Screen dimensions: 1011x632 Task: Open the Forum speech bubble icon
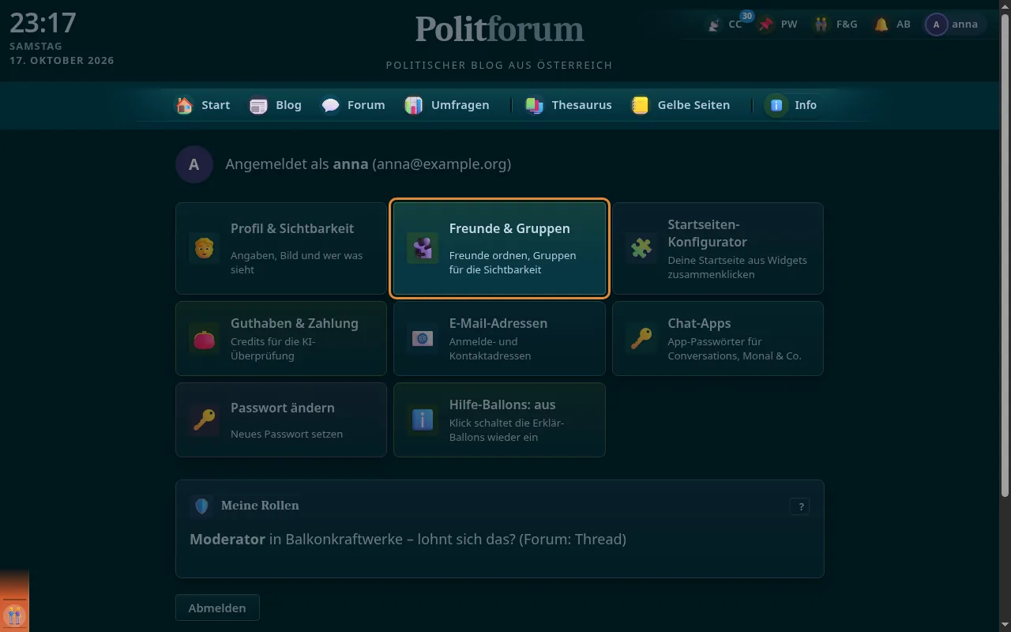click(330, 105)
